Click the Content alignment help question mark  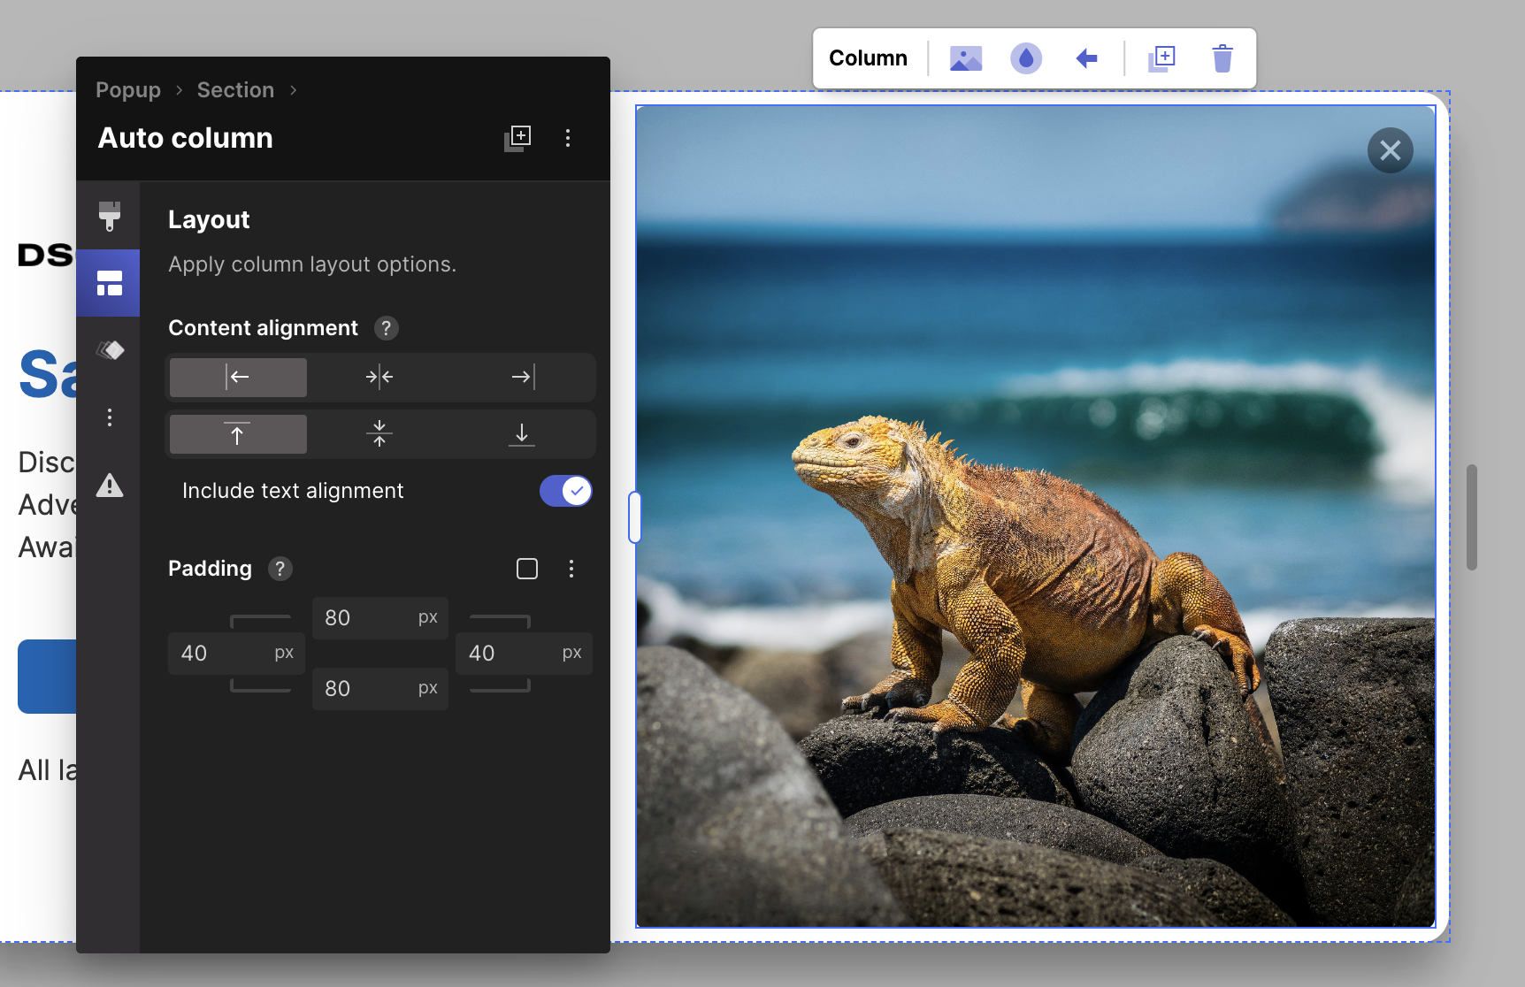click(x=386, y=328)
